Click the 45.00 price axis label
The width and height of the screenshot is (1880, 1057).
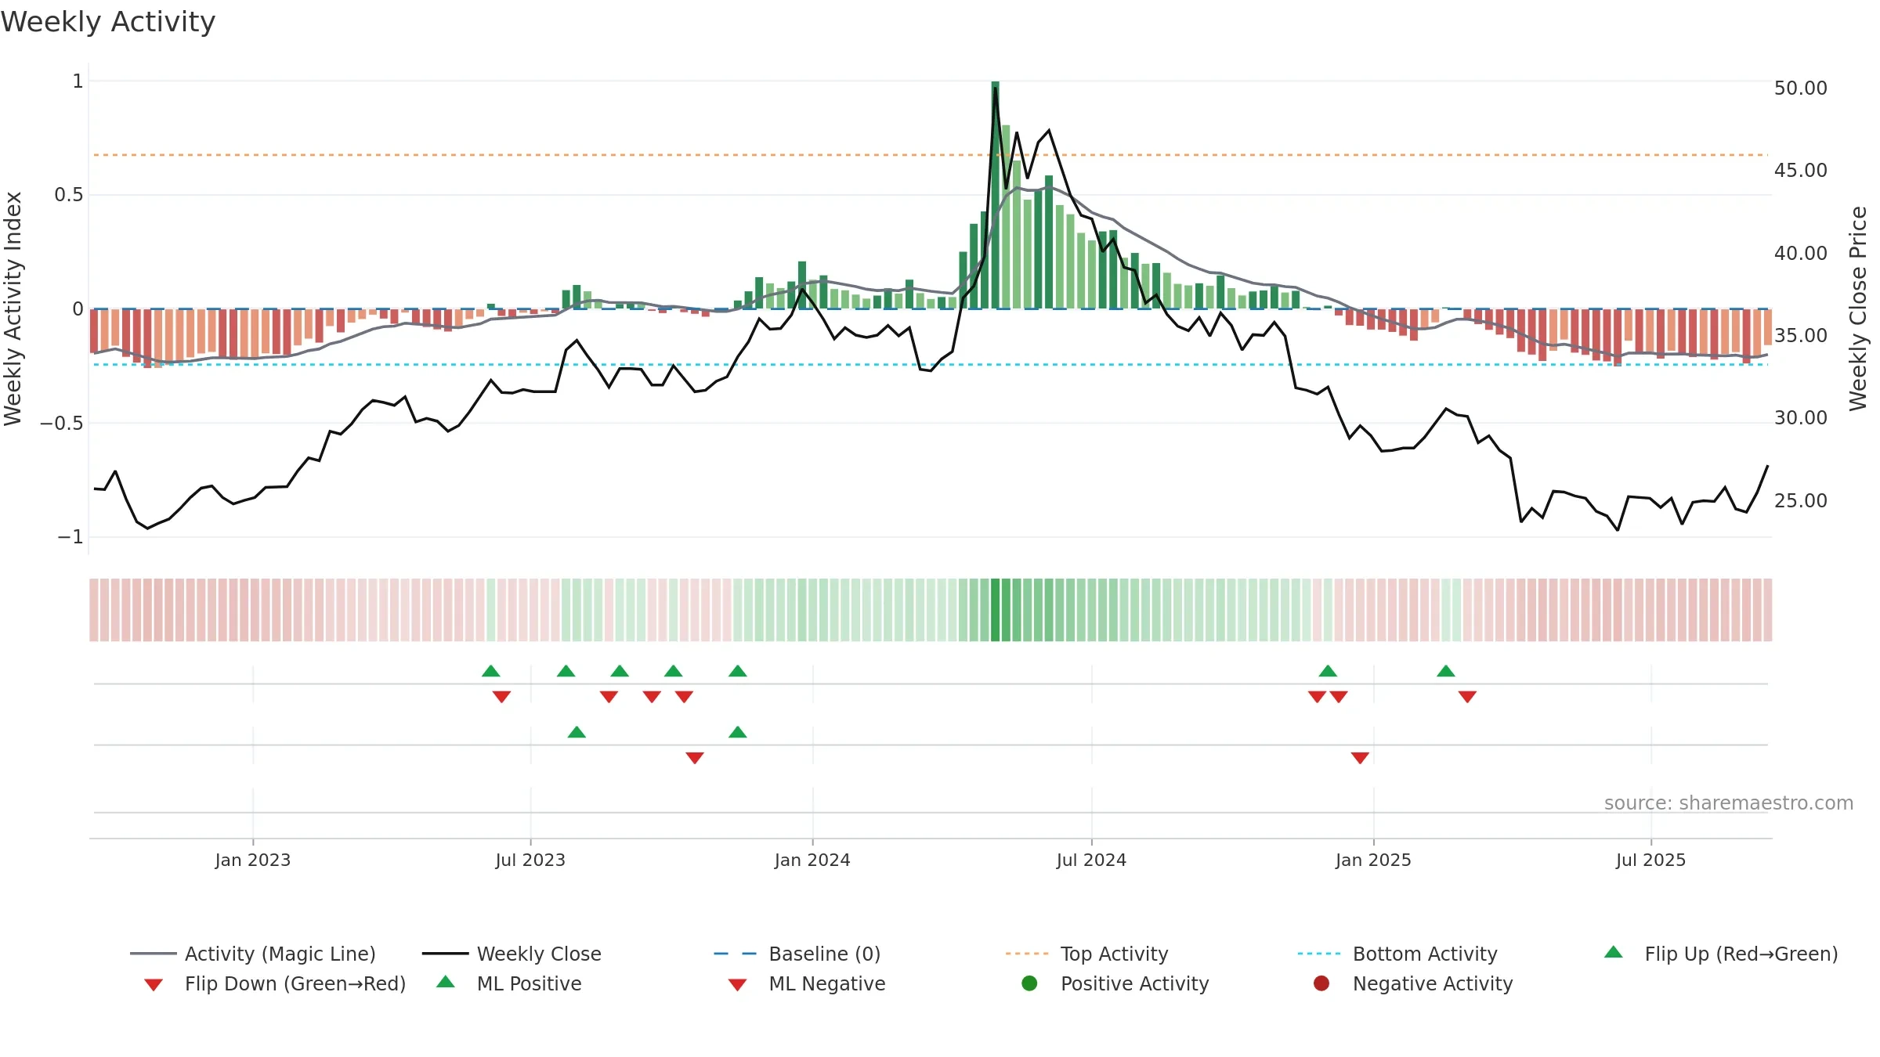(x=1800, y=170)
